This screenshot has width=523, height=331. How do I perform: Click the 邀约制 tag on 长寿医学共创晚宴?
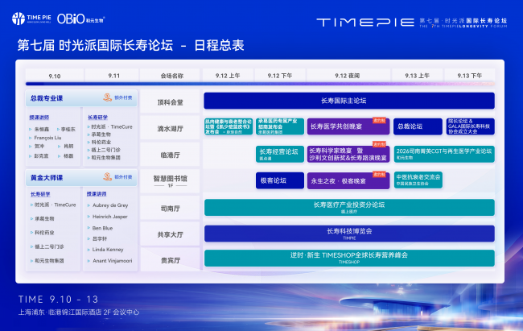(379, 120)
